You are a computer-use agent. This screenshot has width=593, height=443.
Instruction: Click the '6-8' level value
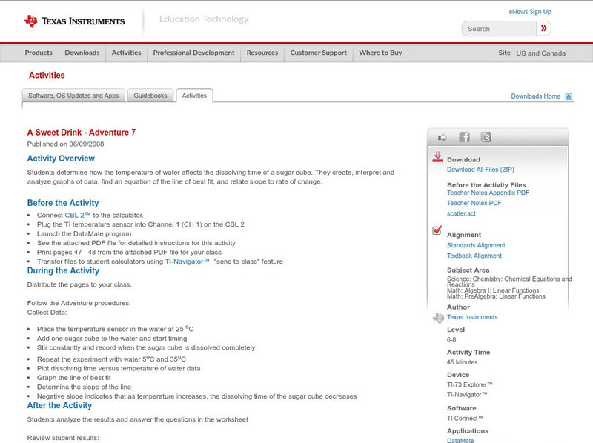pyautogui.click(x=451, y=340)
